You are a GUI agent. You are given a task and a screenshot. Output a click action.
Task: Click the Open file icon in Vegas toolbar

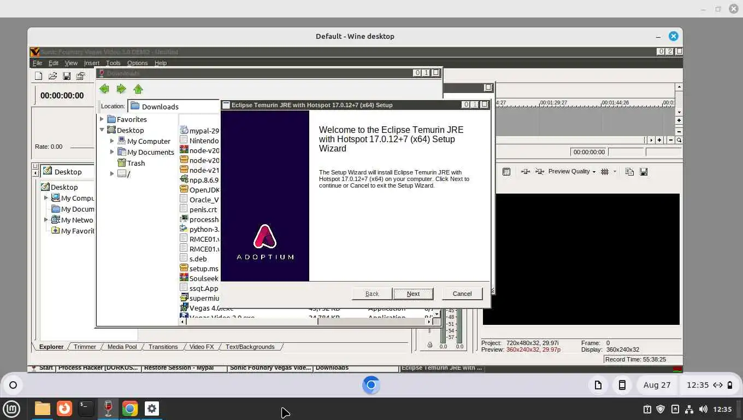point(53,76)
